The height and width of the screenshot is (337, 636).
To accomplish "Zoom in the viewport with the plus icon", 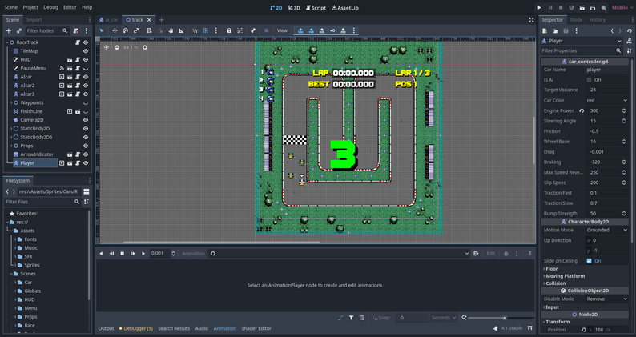I will [x=145, y=47].
